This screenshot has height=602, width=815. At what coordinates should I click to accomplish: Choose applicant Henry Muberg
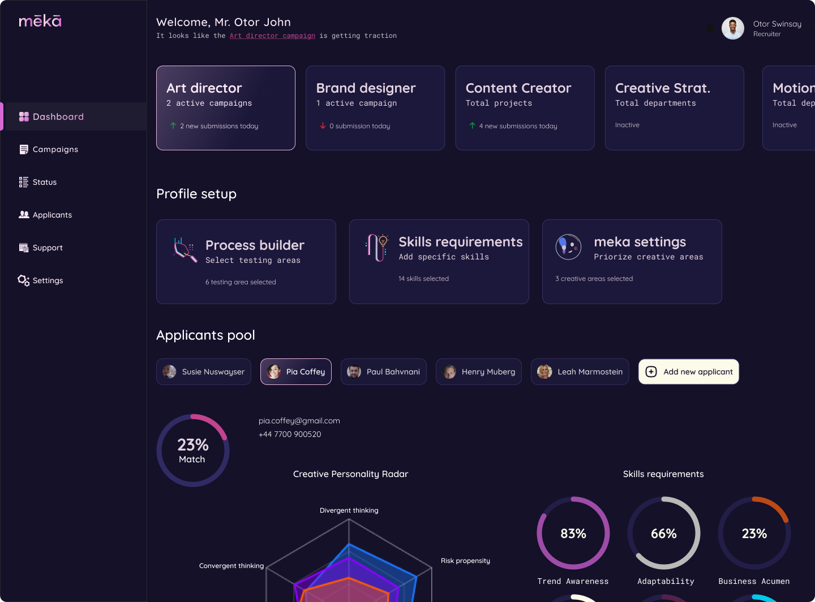click(478, 372)
